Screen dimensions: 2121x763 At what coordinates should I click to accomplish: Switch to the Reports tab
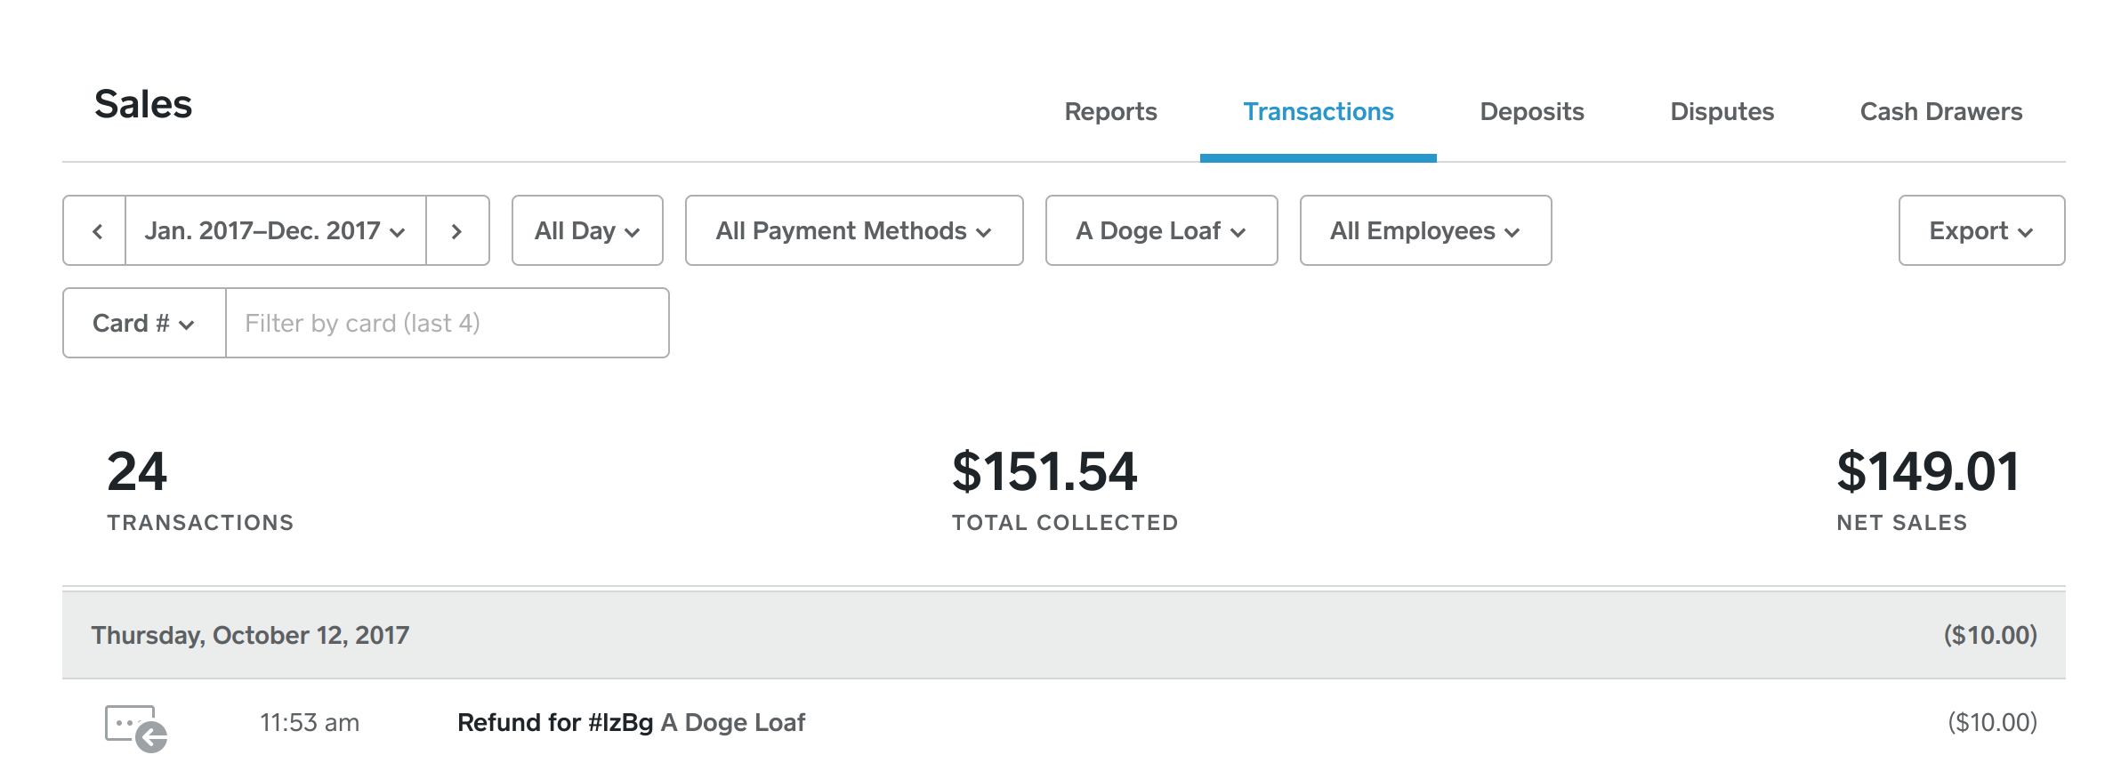(x=1110, y=112)
